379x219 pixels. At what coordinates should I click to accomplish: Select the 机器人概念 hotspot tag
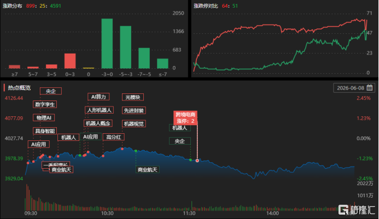coord(98,123)
